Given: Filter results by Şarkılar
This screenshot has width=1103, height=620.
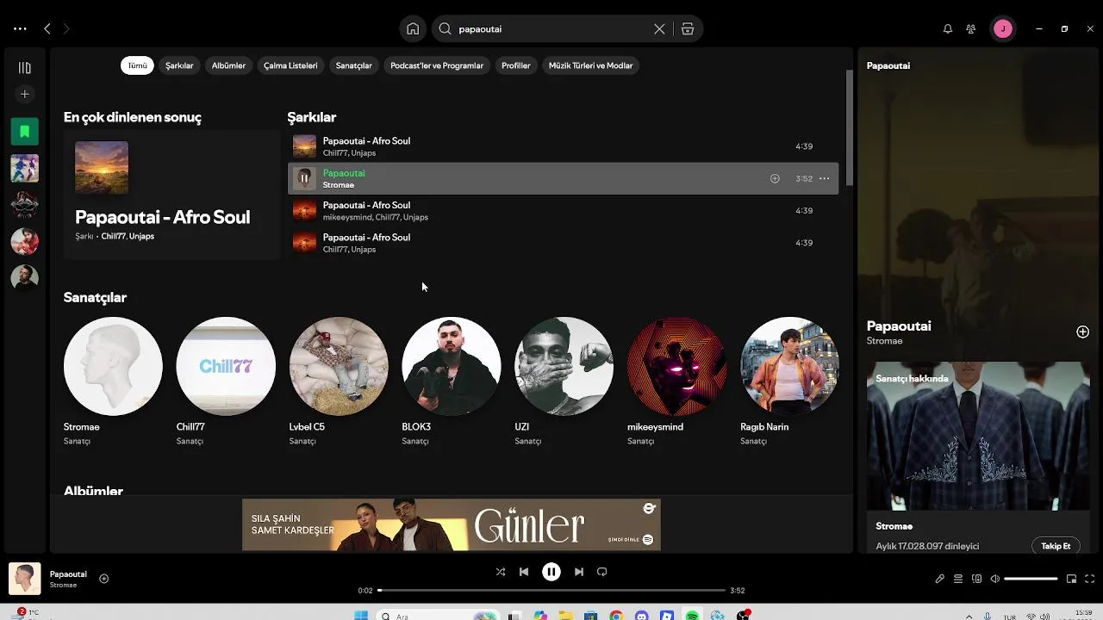Looking at the screenshot, I should click(179, 65).
